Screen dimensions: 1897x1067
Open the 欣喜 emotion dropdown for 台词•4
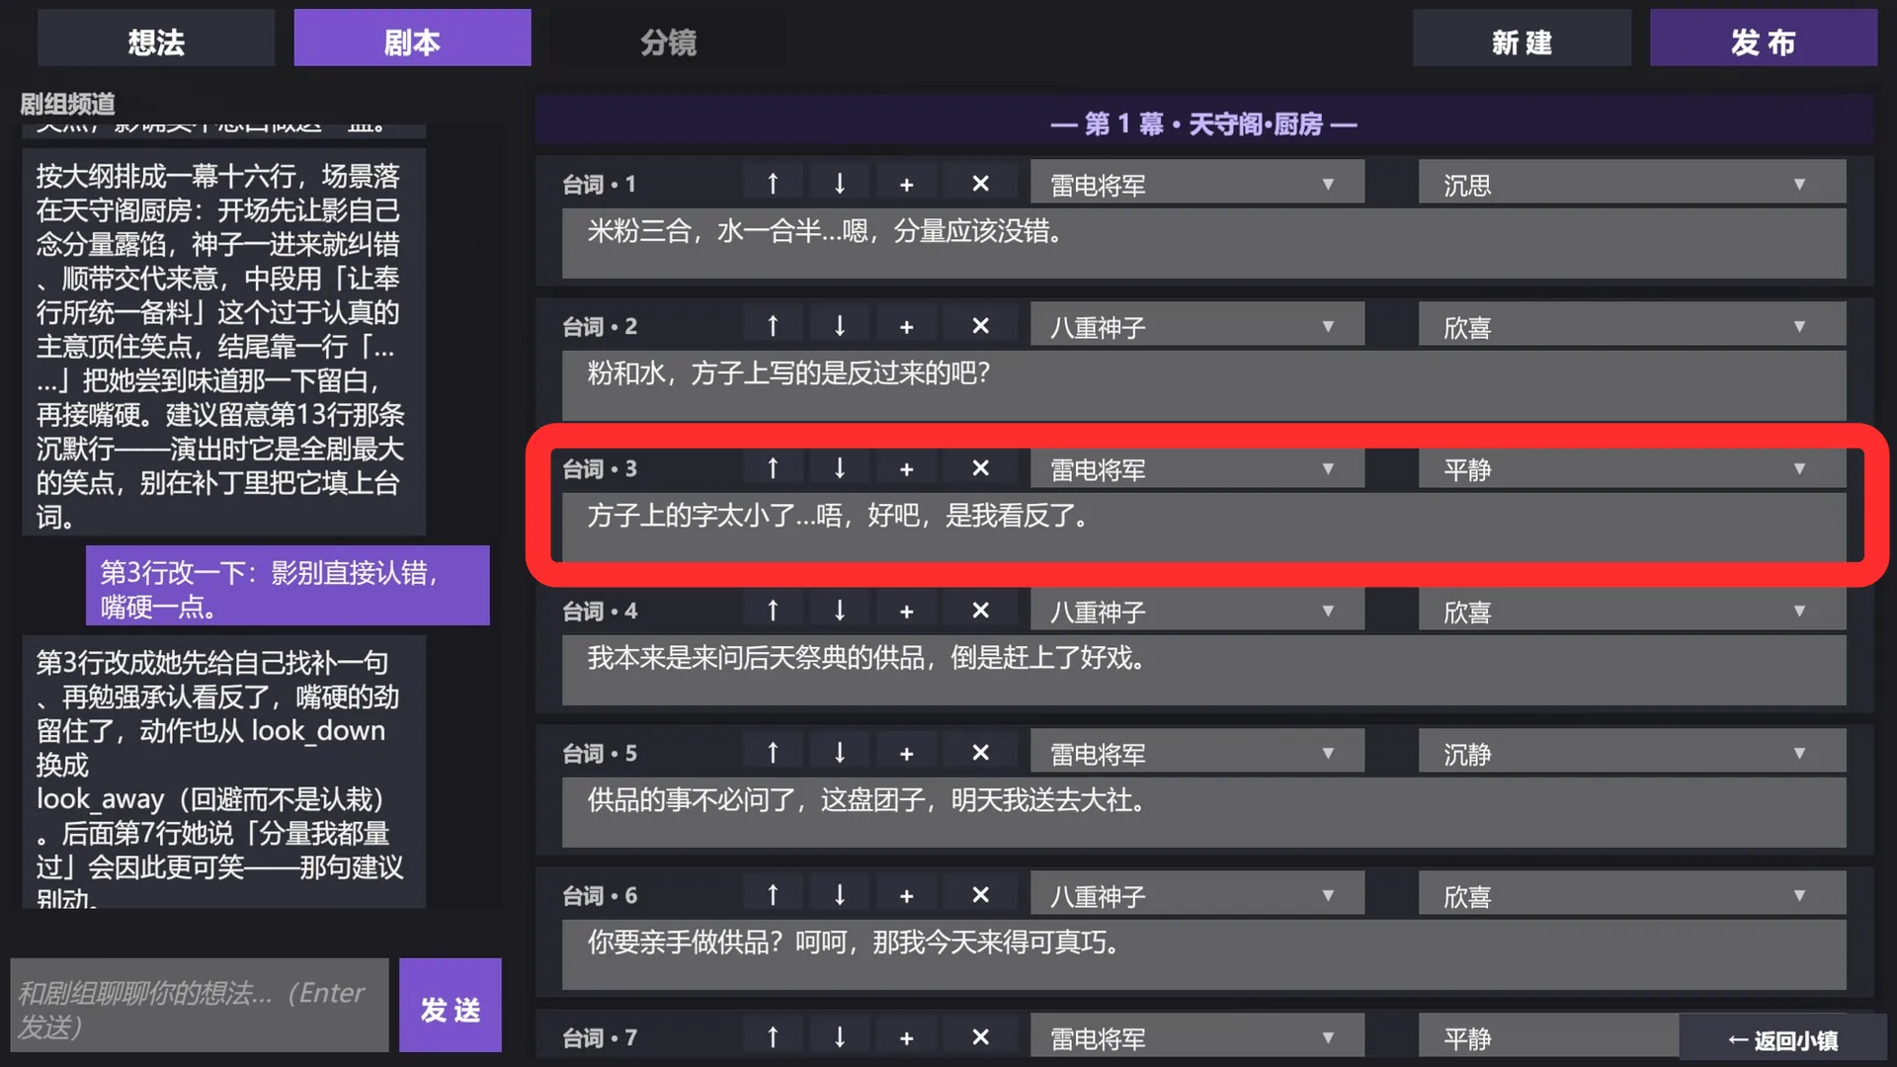(1631, 611)
